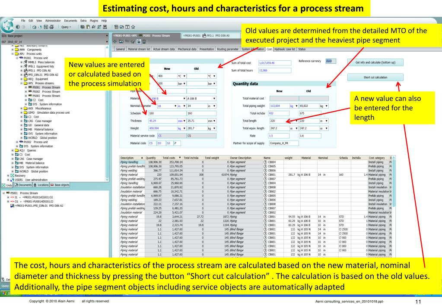This screenshot has height=305, width=442.
Task: Click the back navigation arrow icon
Action: point(18,27)
